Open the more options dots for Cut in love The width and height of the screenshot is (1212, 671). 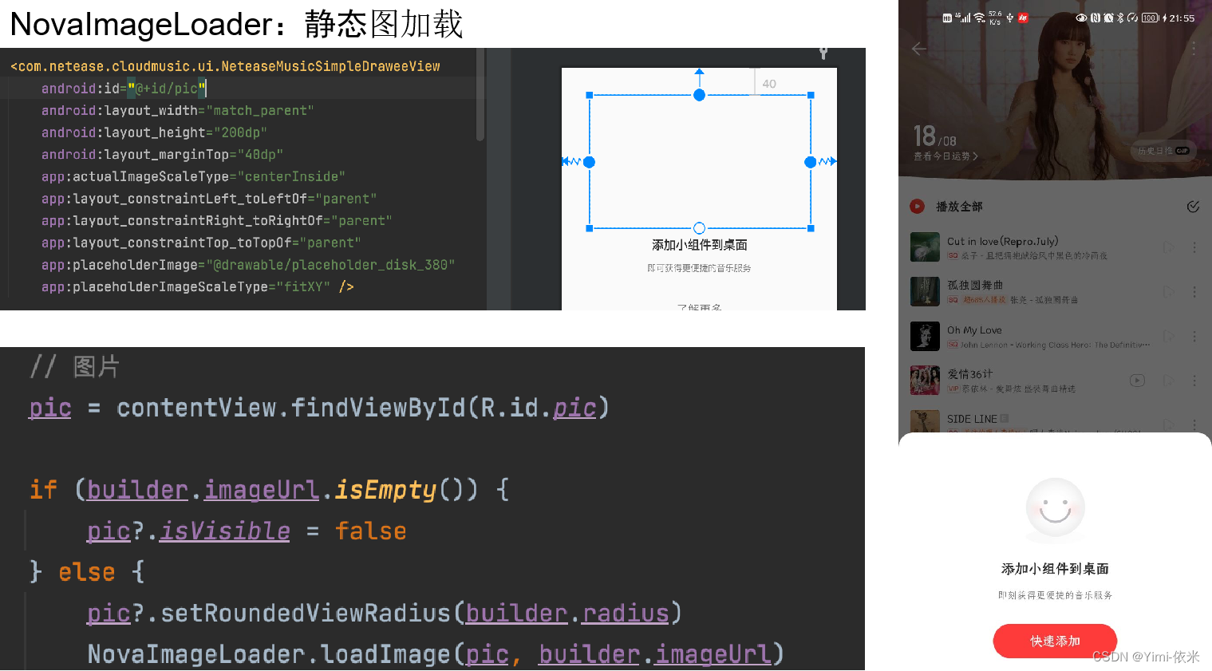click(x=1194, y=247)
